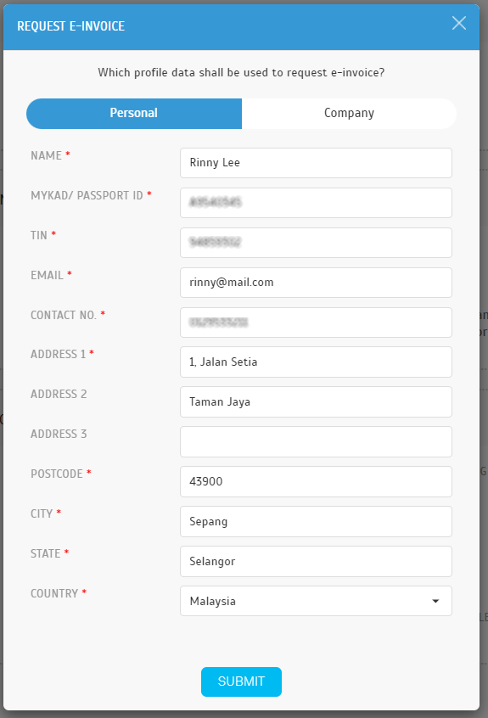Click the profile data question text
This screenshot has height=718, width=488.
[241, 72]
